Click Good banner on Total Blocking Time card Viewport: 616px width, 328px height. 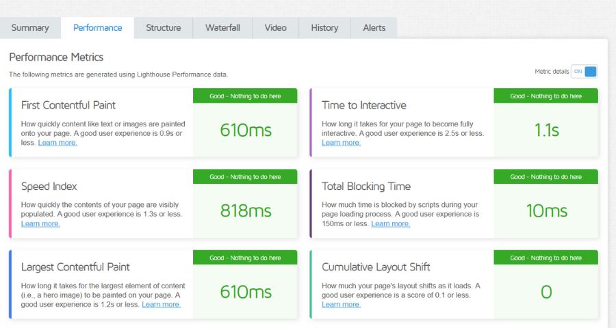[x=546, y=177]
